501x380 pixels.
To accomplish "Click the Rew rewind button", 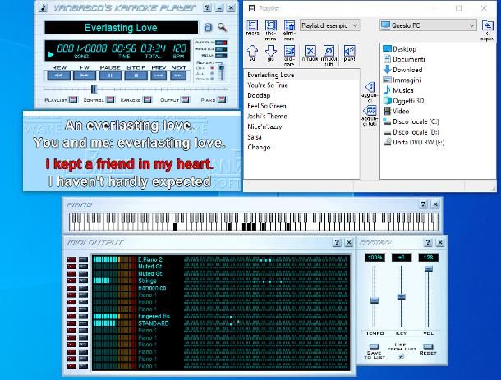I will tap(59, 76).
